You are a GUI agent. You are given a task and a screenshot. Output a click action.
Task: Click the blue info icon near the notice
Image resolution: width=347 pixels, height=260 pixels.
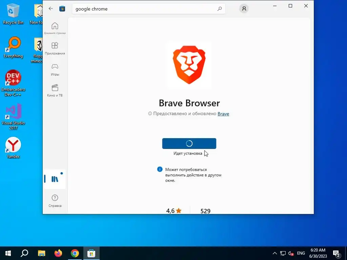[160, 169]
